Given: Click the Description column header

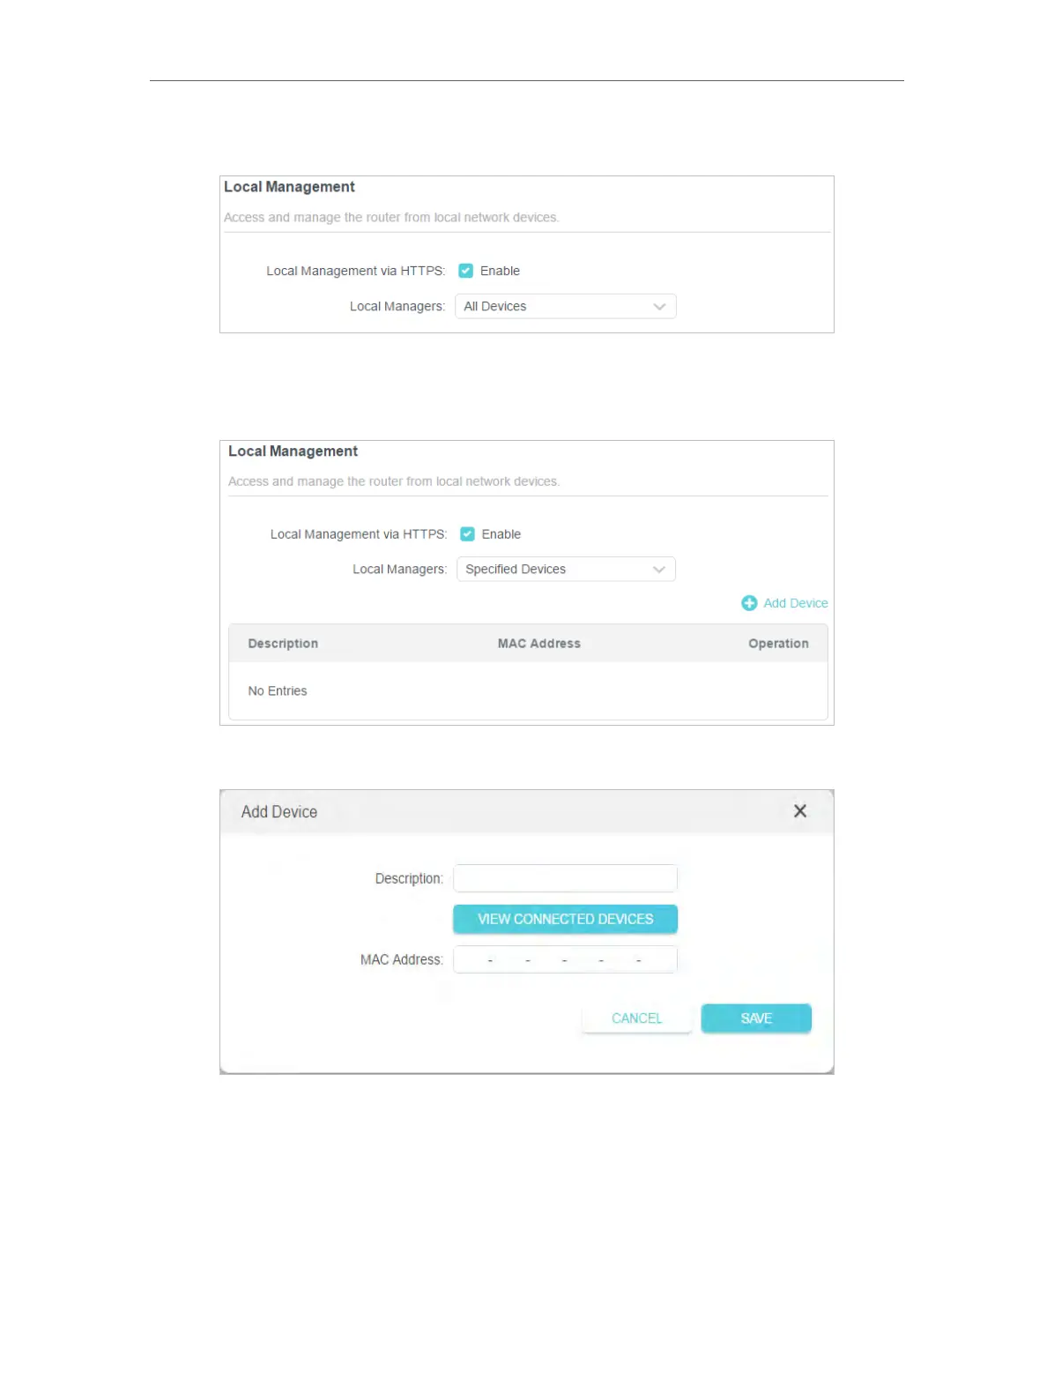Looking at the screenshot, I should pyautogui.click(x=283, y=644).
